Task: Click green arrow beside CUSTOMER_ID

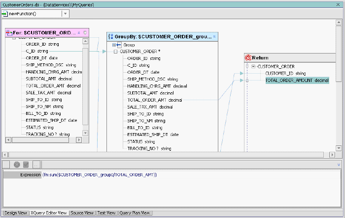Action: point(241,73)
